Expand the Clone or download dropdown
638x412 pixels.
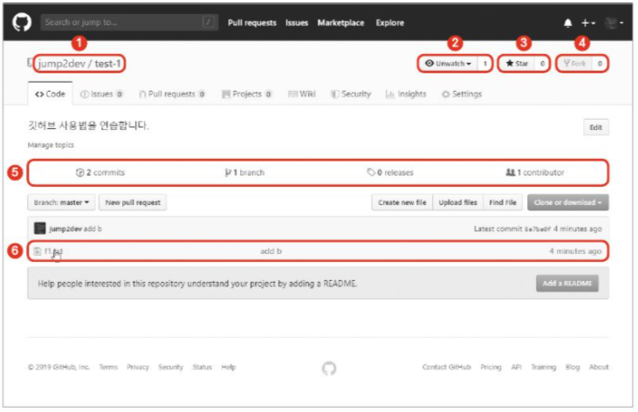pyautogui.click(x=568, y=203)
